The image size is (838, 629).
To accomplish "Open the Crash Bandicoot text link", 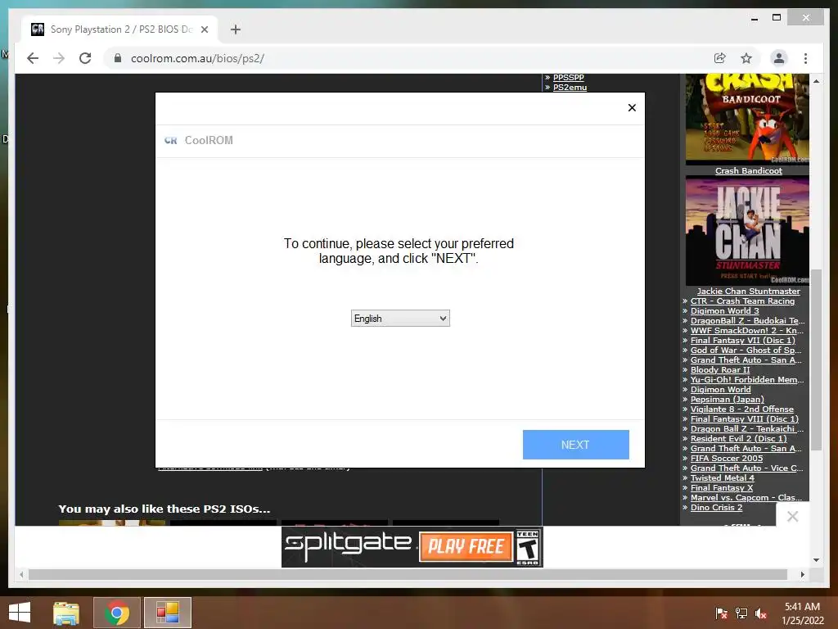I will pyautogui.click(x=748, y=170).
